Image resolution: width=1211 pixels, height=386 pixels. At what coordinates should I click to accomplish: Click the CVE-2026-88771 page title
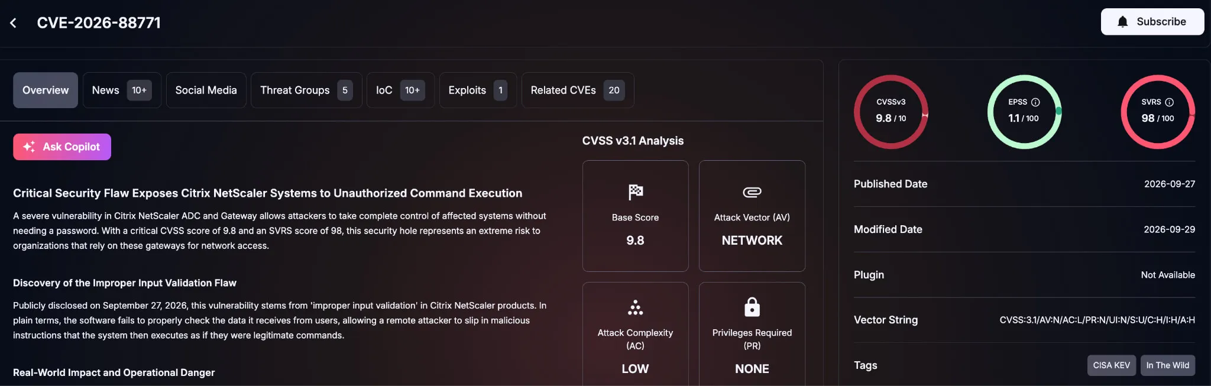click(99, 23)
